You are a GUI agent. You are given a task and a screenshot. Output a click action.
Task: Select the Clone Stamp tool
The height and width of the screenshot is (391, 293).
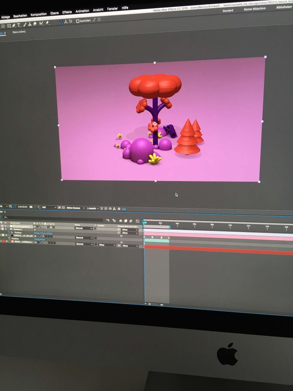[x=29, y=24]
